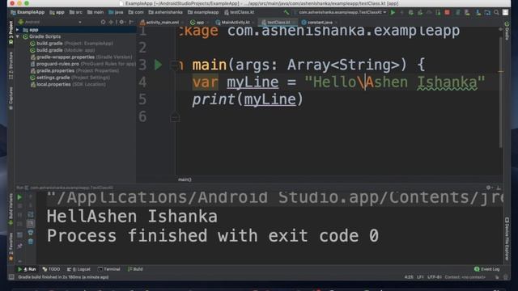Screen dimensions: 518x291
Task: Click testClass.kt breadcrumb in navigation bar
Action: 240,13
